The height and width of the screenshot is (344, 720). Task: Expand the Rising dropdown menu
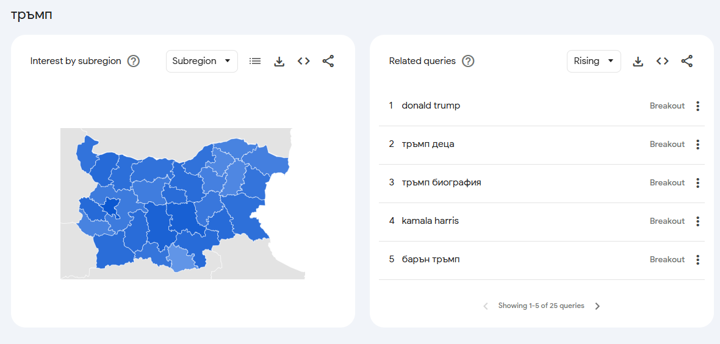[x=593, y=61]
